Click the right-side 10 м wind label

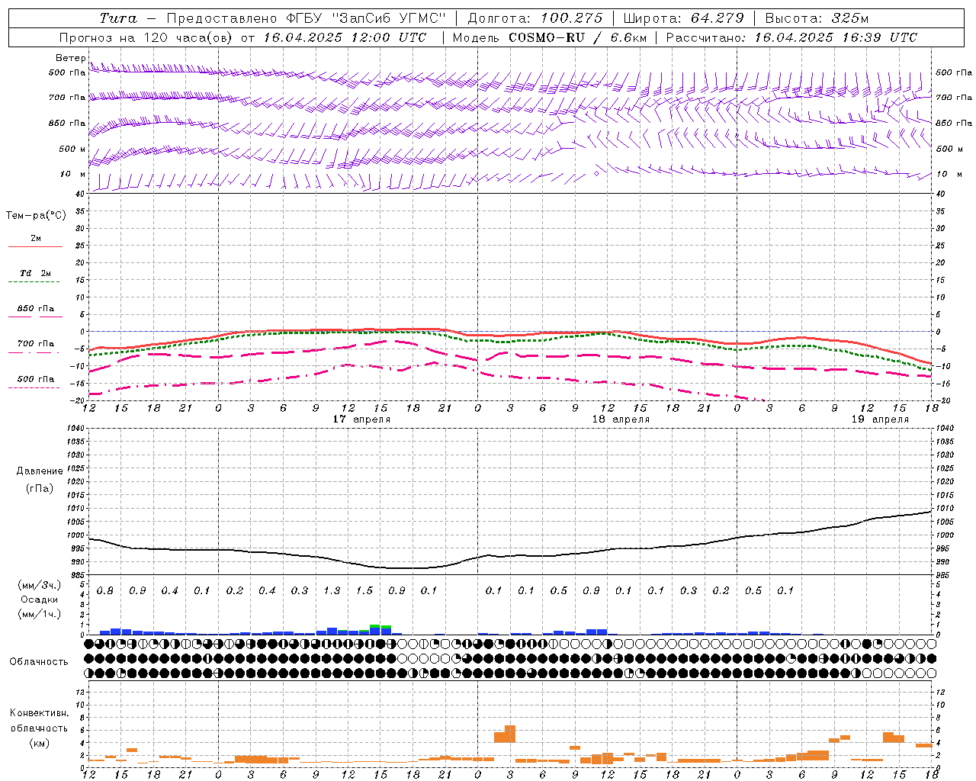(949, 174)
